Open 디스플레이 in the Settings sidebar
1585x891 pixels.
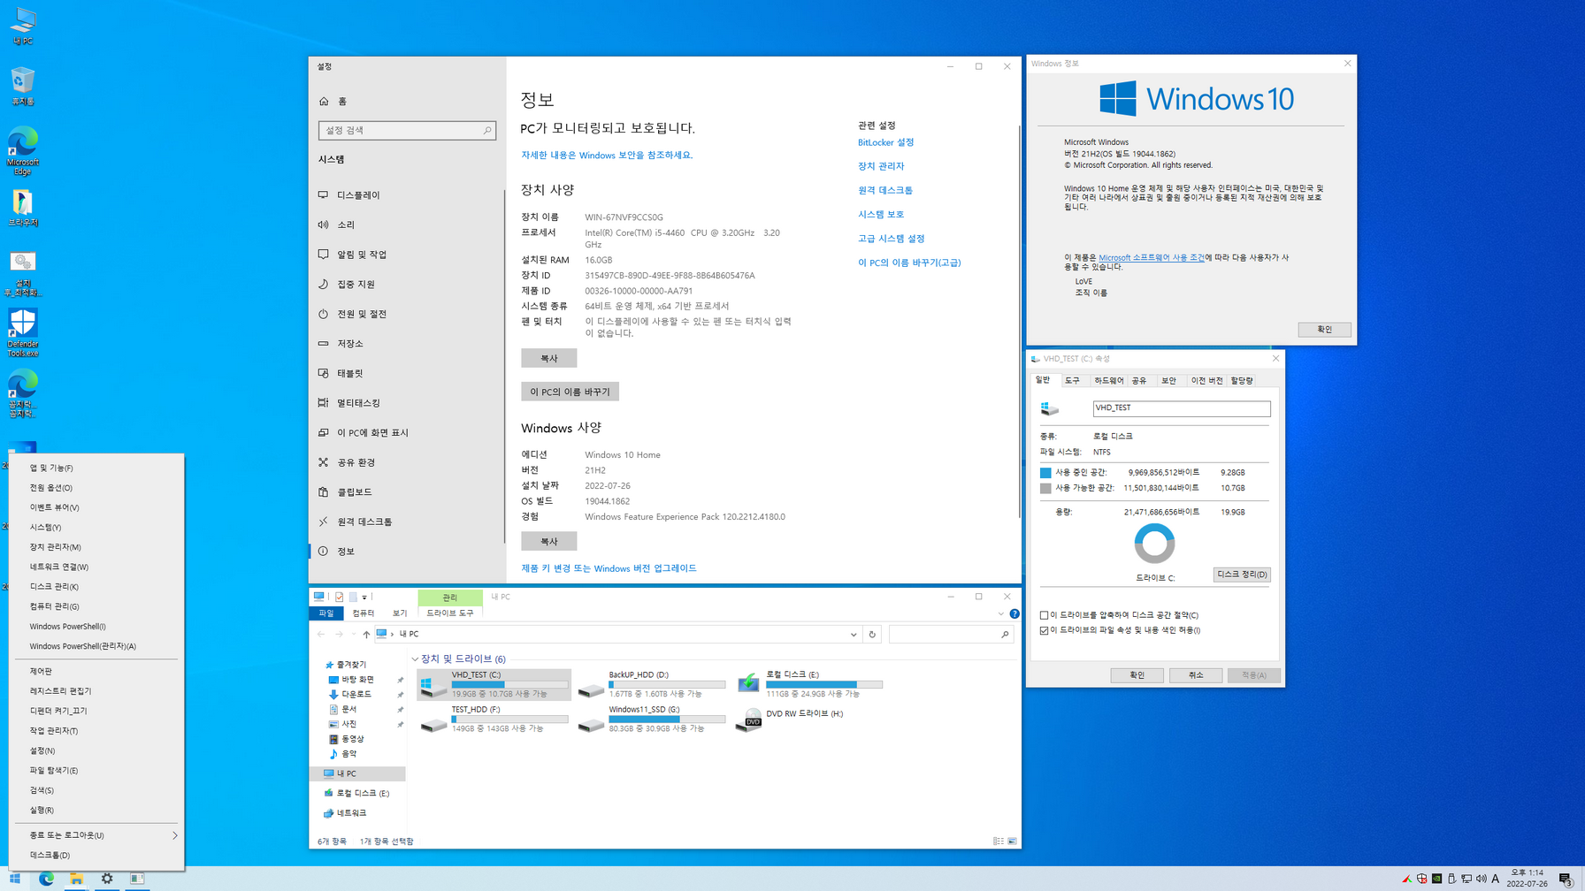tap(407, 194)
